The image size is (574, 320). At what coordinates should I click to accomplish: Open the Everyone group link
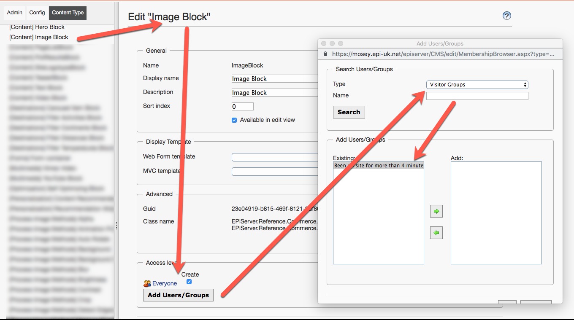(165, 284)
